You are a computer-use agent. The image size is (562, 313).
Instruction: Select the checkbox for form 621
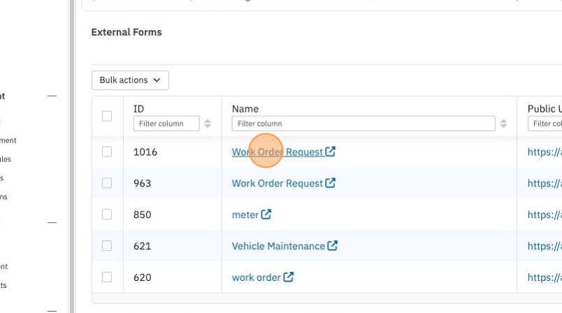[x=107, y=246]
